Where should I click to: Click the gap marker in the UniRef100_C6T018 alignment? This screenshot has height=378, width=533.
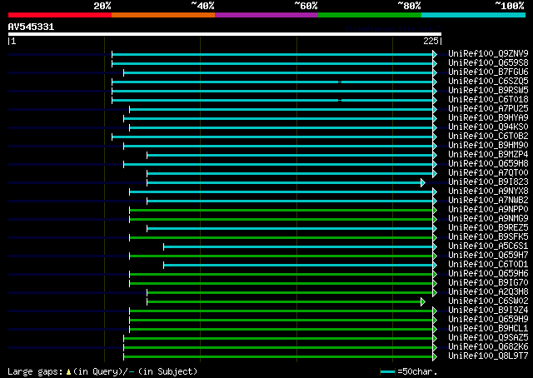340,100
